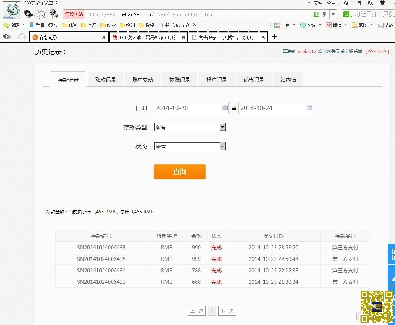Viewport: 395px width, 325px height.
Task: Click the 危险网站 warning badge
Action: [74, 14]
